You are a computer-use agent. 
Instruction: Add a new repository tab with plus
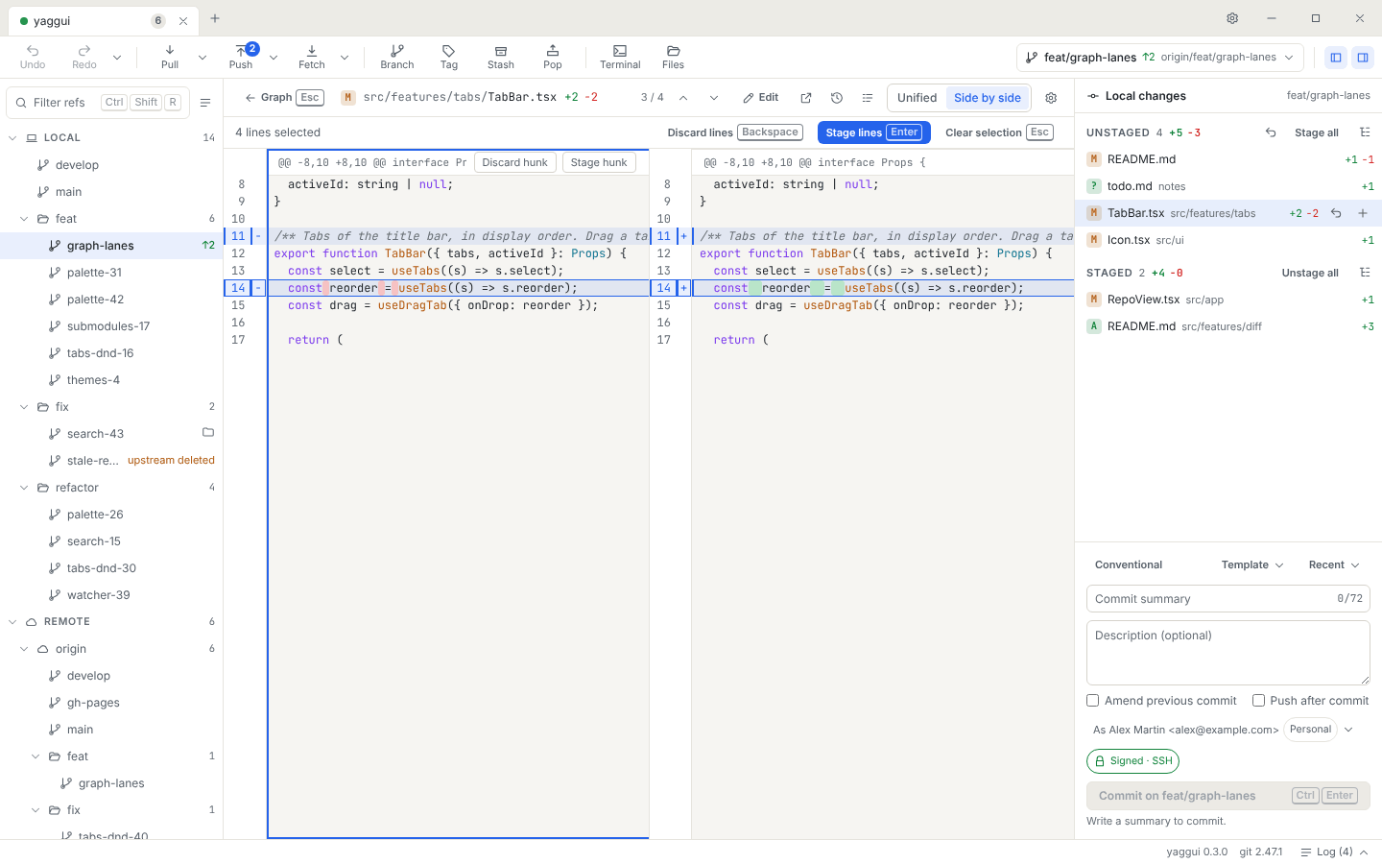click(215, 18)
